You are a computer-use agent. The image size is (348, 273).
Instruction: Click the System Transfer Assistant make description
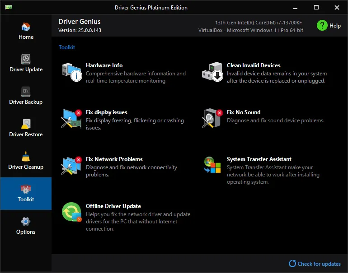[x=273, y=175]
